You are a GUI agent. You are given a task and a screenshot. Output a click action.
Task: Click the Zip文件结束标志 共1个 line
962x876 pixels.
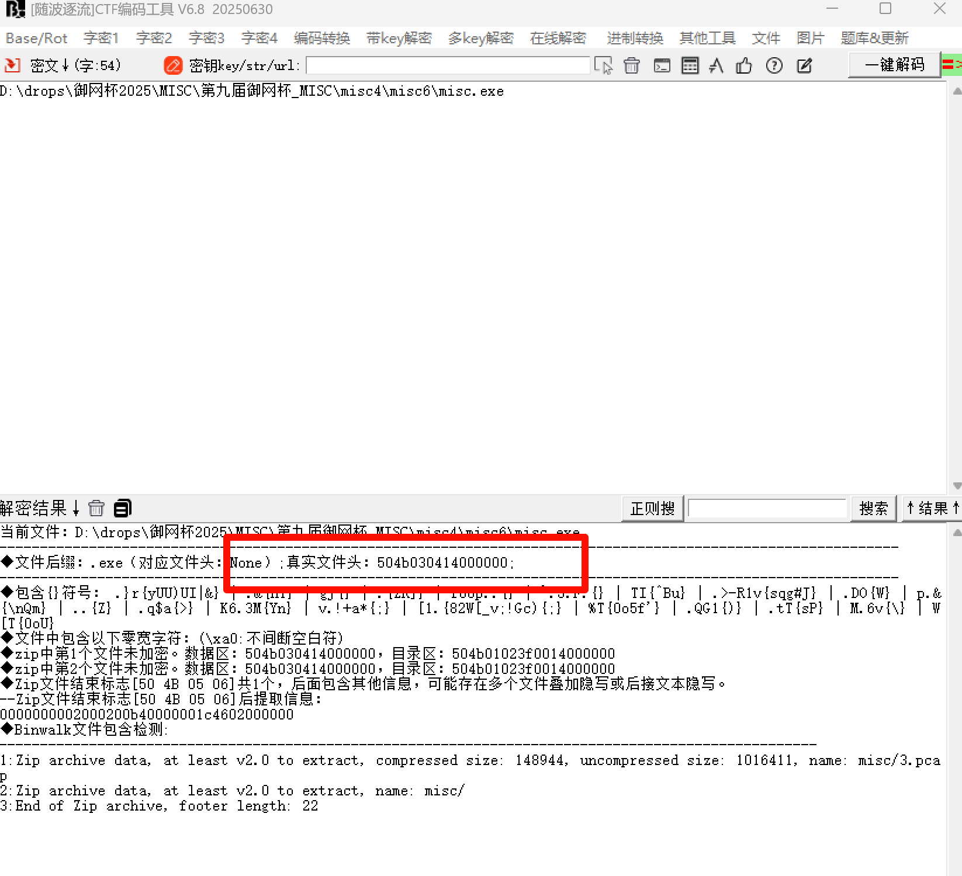pyautogui.click(x=364, y=684)
